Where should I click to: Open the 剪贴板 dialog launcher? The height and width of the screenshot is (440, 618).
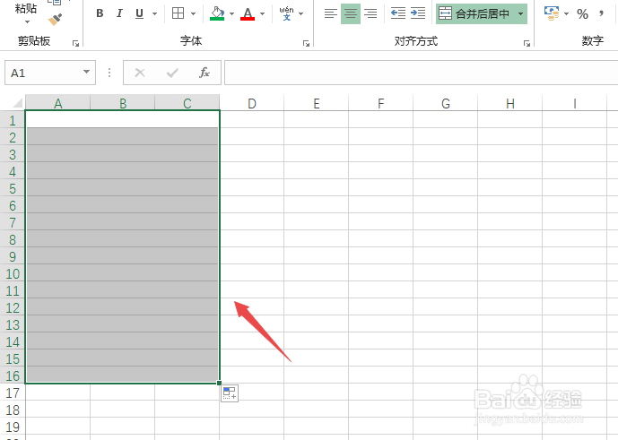(75, 44)
